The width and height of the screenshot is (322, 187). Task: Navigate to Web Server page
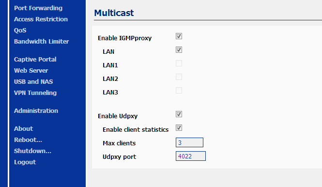pyautogui.click(x=31, y=70)
